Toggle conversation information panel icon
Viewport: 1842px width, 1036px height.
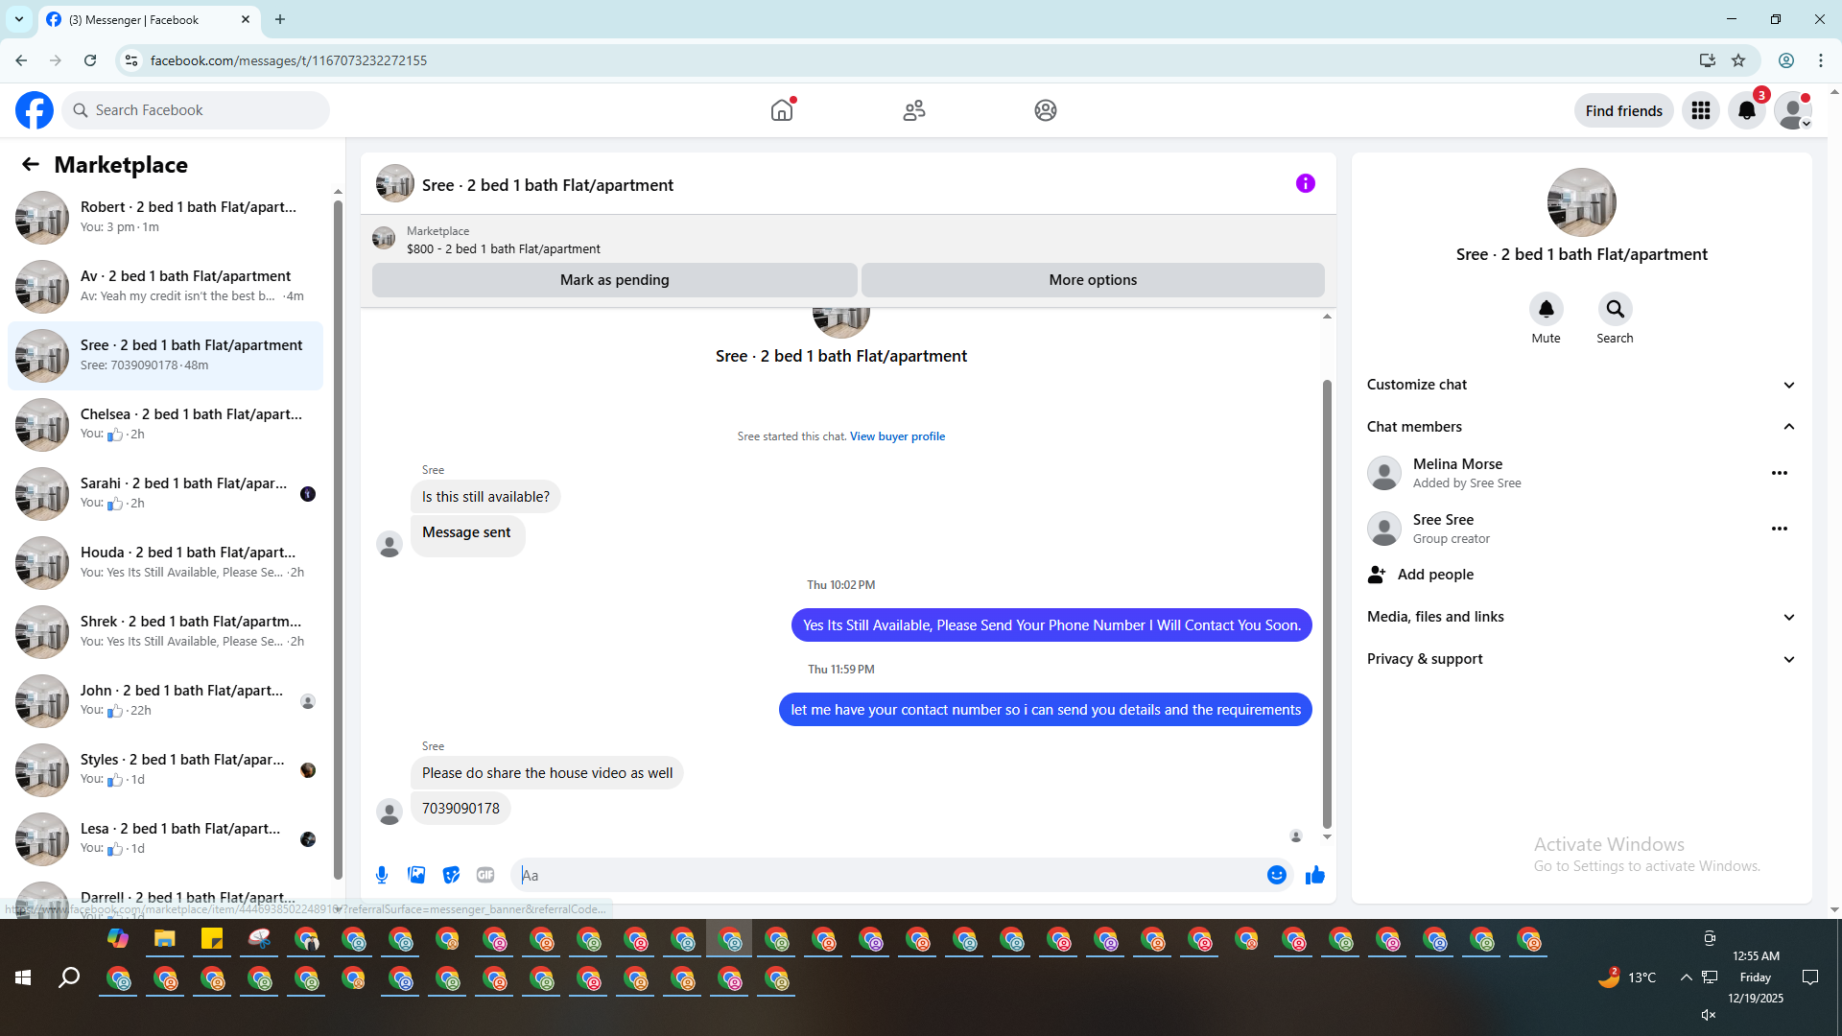click(1305, 183)
